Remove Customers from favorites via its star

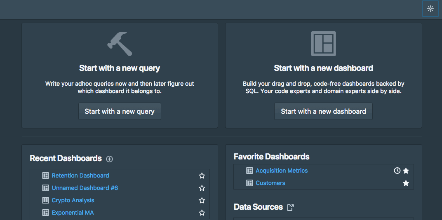click(406, 183)
